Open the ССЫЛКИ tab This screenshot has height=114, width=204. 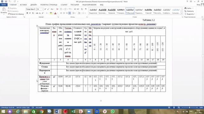[x=64, y=5]
